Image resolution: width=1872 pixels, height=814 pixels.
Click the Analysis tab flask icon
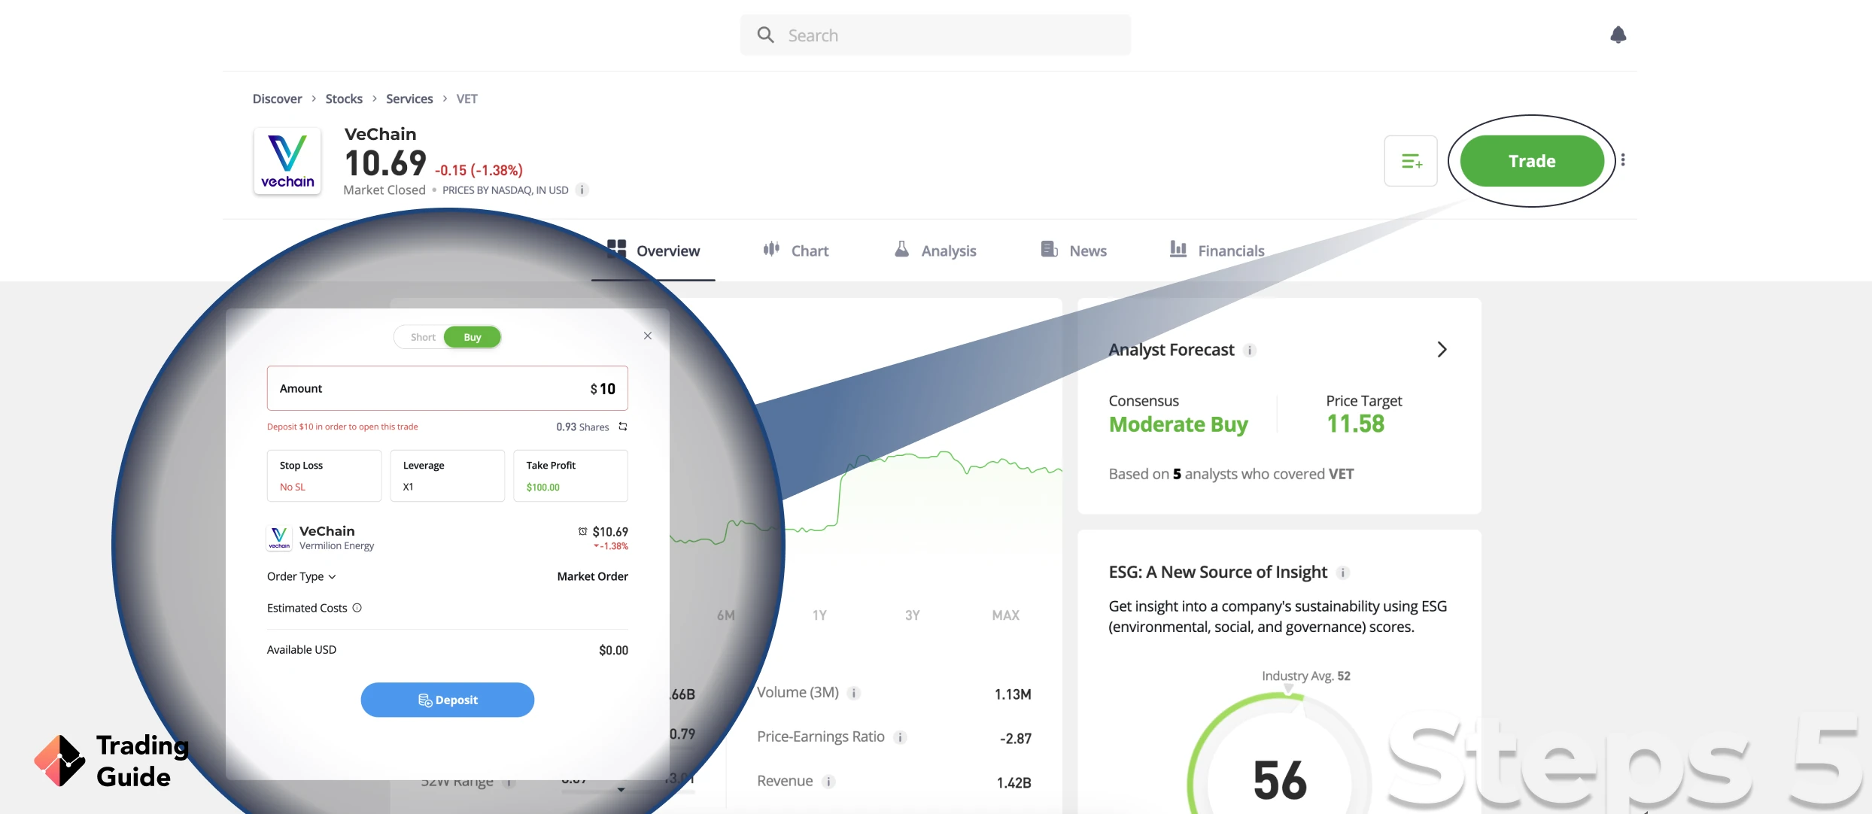point(901,249)
